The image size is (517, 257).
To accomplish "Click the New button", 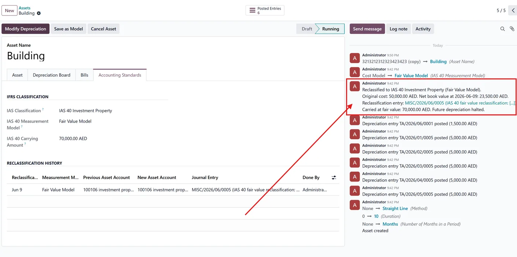I will 10,10.
